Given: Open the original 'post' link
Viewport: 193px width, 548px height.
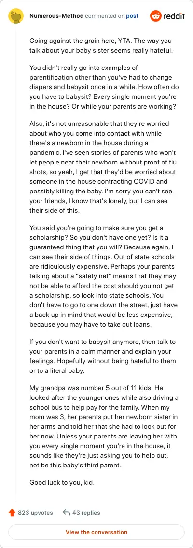Looking at the screenshot, I should coord(132,16).
